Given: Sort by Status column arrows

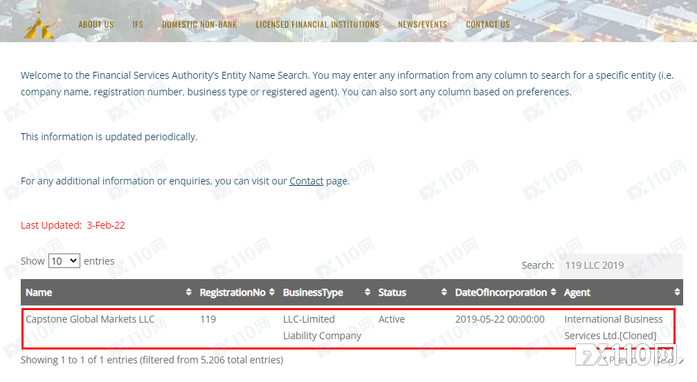Looking at the screenshot, I should click(444, 292).
